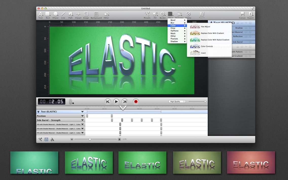Open the Background tool
Viewport: 288px width, 180px height.
[96, 15]
